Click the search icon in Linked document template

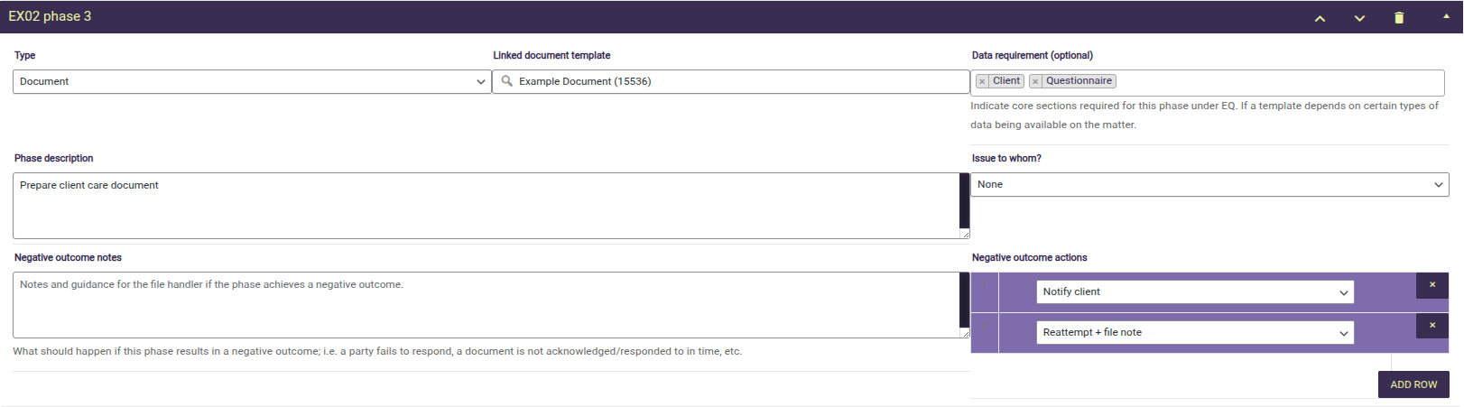click(507, 81)
